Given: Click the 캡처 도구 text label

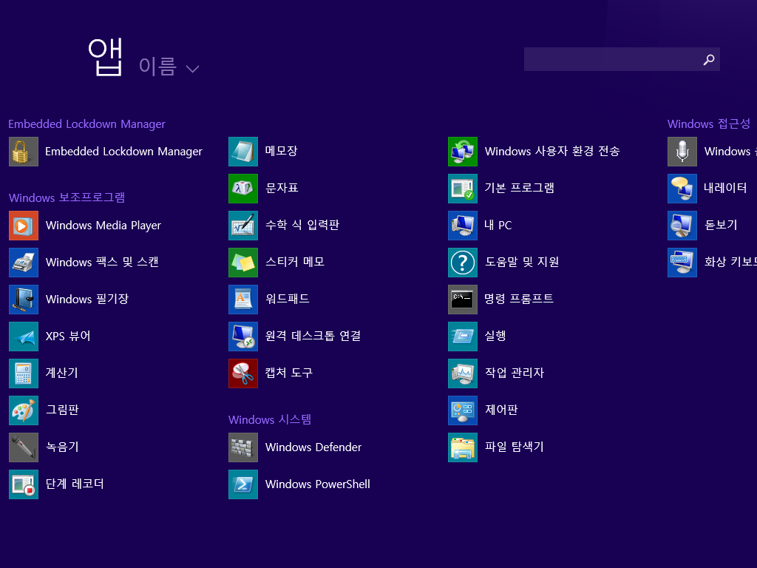Looking at the screenshot, I should [x=289, y=373].
